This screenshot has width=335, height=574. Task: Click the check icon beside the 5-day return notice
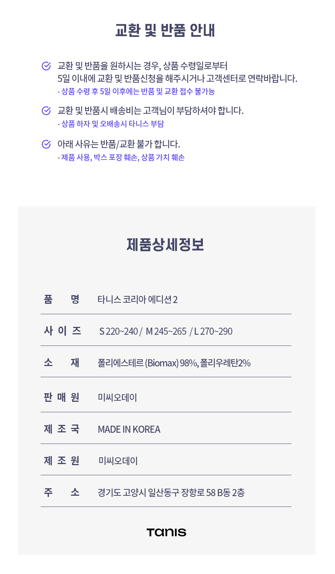point(46,66)
